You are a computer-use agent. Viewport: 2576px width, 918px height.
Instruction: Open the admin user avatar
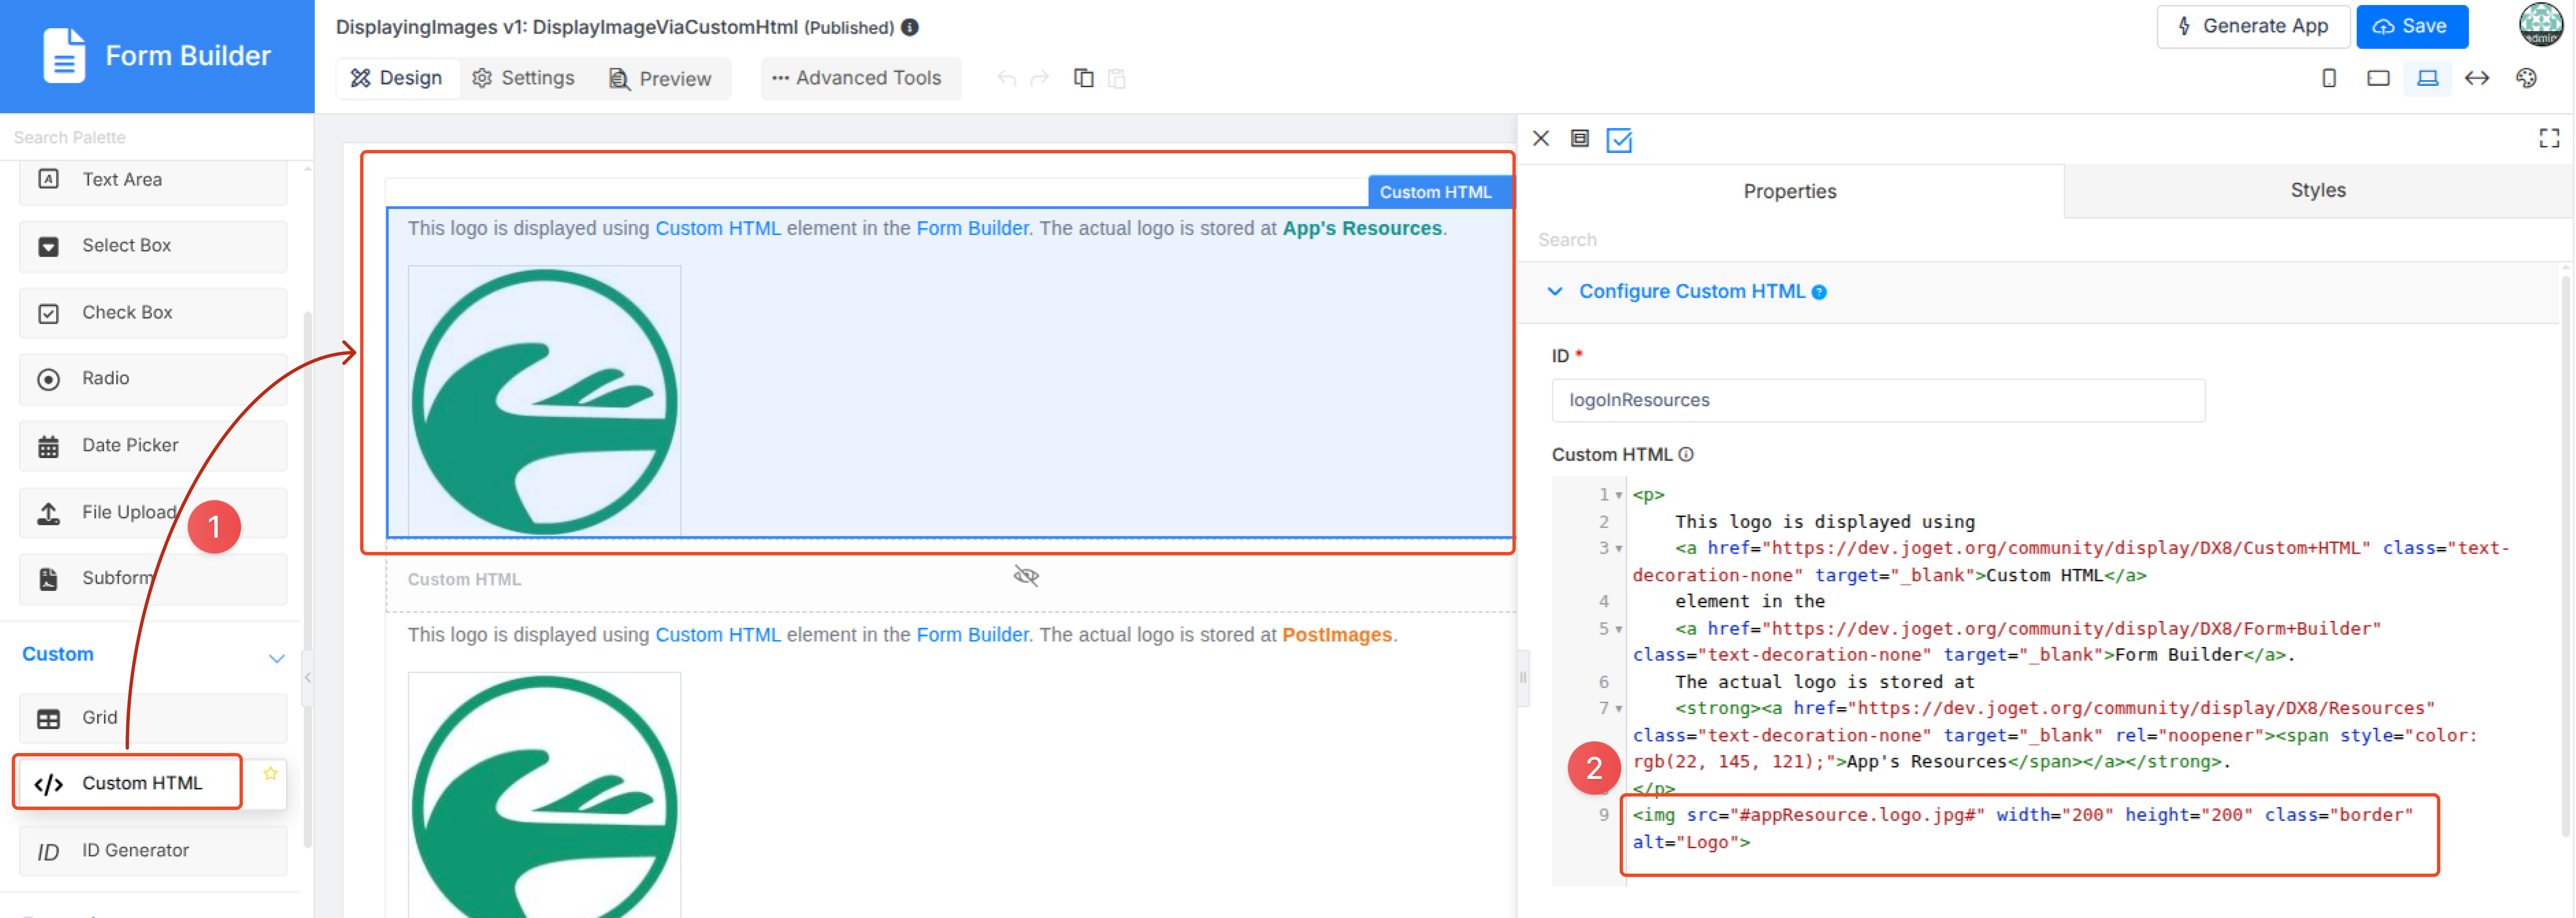(x=2540, y=25)
